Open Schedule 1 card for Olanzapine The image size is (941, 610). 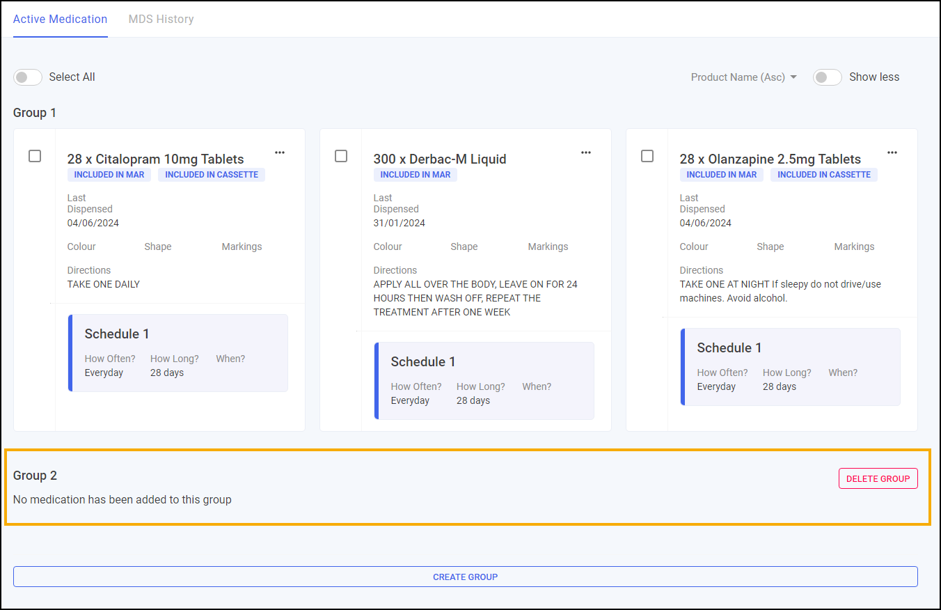point(791,366)
